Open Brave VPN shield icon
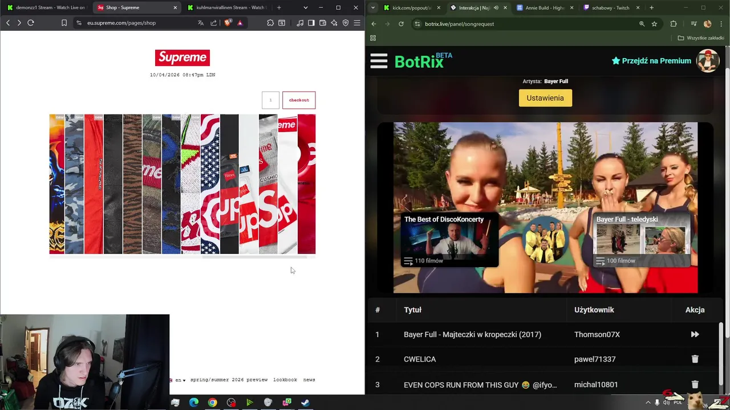The width and height of the screenshot is (730, 410). tap(346, 23)
